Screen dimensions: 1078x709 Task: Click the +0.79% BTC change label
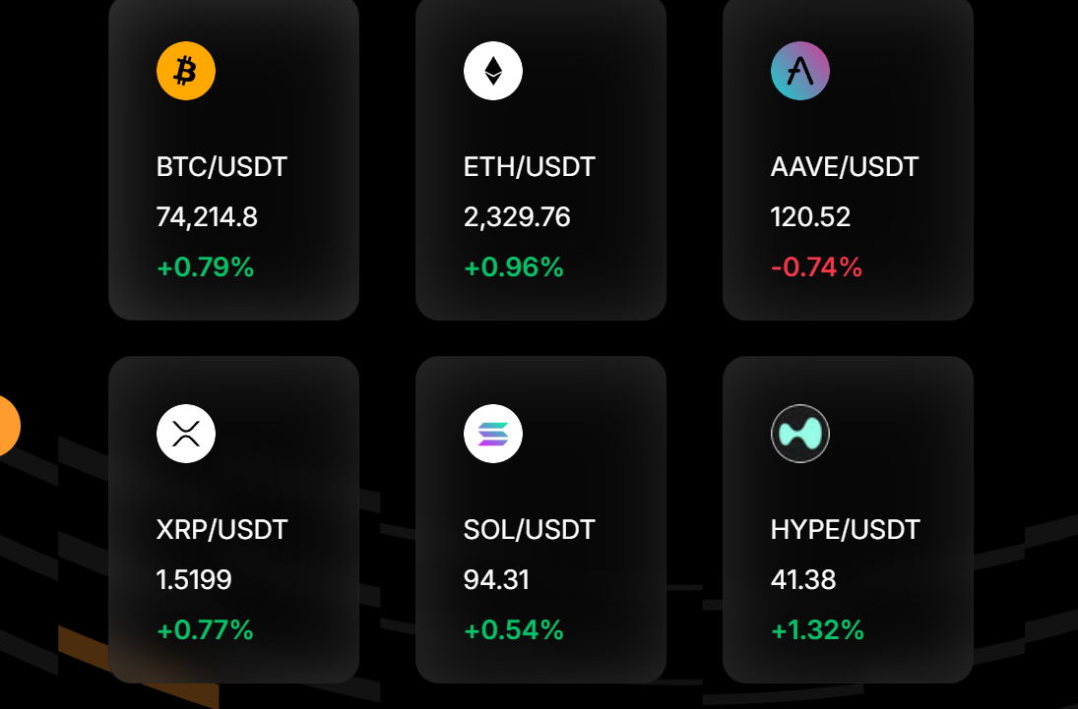(x=203, y=266)
